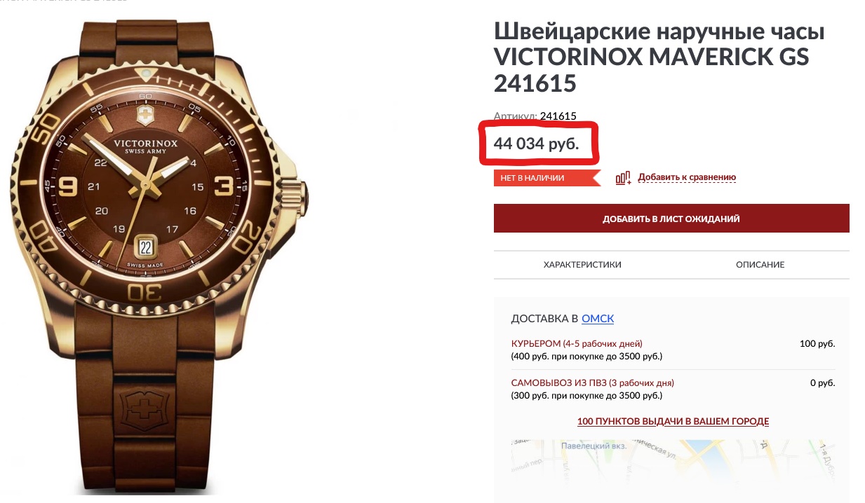The height and width of the screenshot is (503, 865).
Task: Switch to the ХАРАКТЕРИСТИКИ tab
Action: point(582,265)
